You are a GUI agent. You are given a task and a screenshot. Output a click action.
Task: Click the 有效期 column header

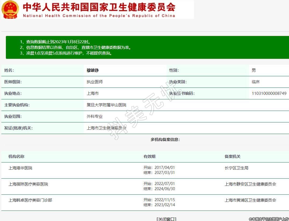[x=149, y=157]
